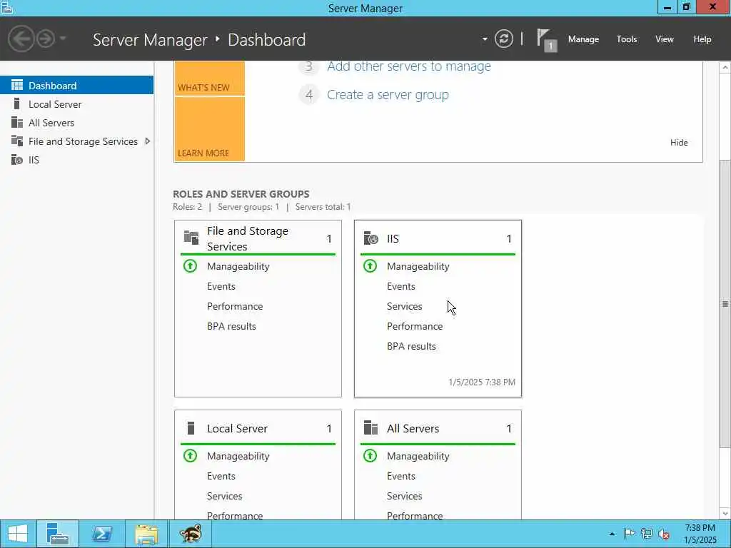Open Events in the Local Server tile
The height and width of the screenshot is (548, 731).
click(x=221, y=476)
